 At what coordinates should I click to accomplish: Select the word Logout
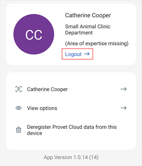73,54
